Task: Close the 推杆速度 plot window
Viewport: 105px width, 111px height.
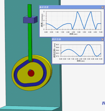Action: (103, 7)
